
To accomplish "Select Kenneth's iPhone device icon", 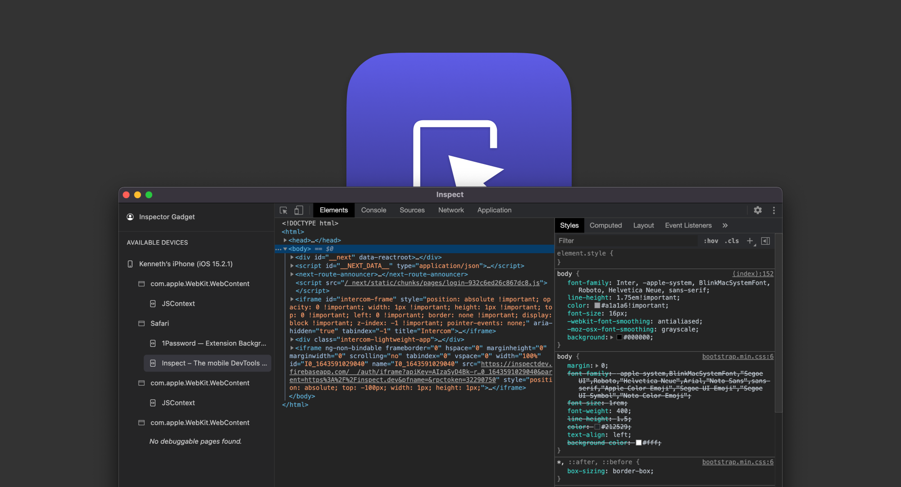I will click(130, 264).
